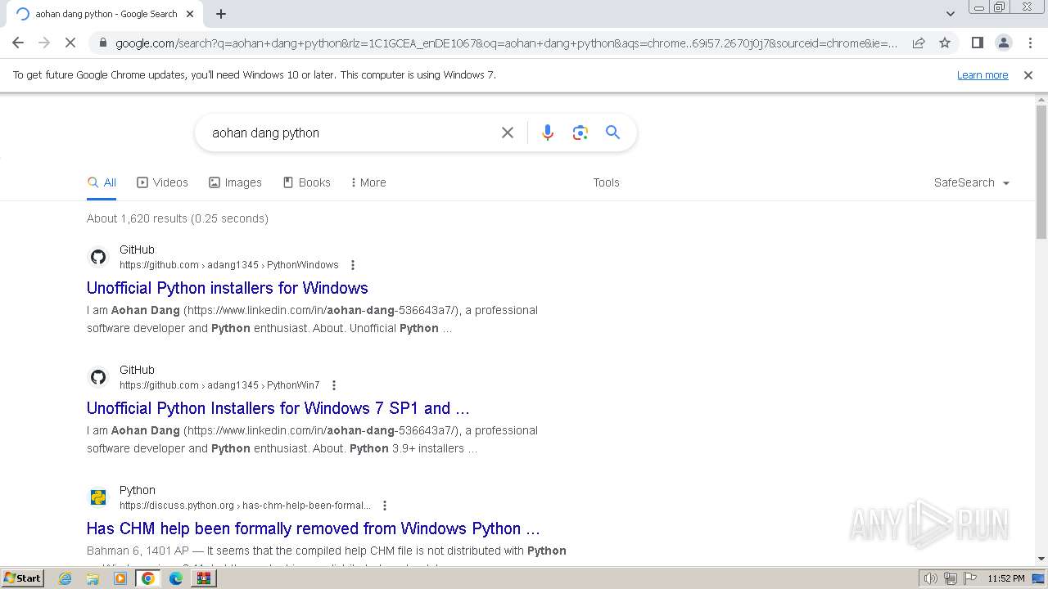Viewport: 1048px width, 589px height.
Task: Click Learn more in update notice
Action: 982,74
